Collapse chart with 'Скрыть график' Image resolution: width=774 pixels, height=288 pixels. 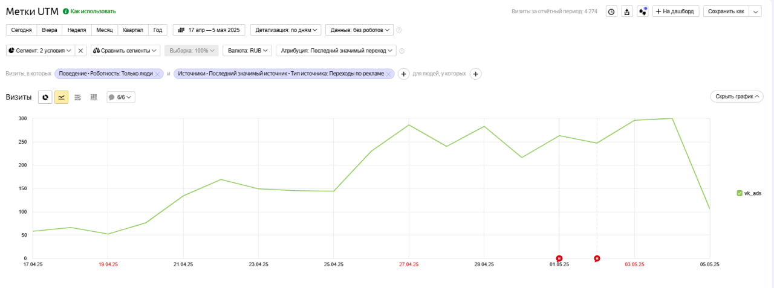[x=736, y=97]
